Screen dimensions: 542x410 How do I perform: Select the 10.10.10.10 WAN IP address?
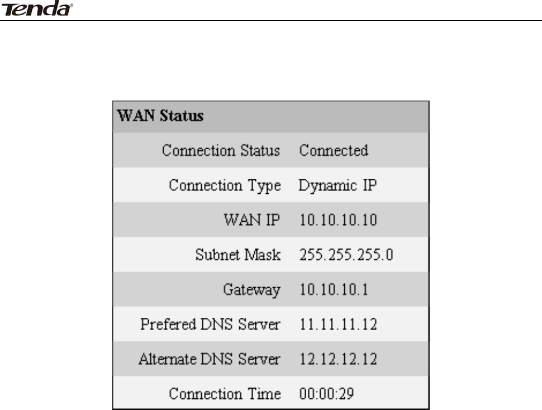tap(338, 220)
